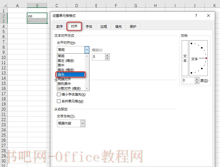Image resolution: width=220 pixels, height=167 pixels.
Task: Switch to the 对齐 tab
Action: (x=74, y=26)
